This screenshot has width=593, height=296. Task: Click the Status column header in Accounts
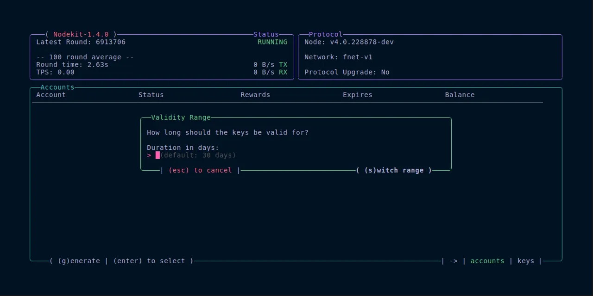click(151, 95)
